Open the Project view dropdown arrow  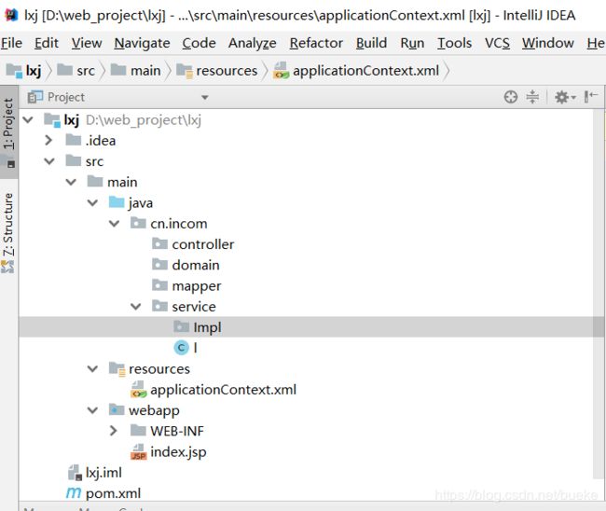tap(205, 97)
